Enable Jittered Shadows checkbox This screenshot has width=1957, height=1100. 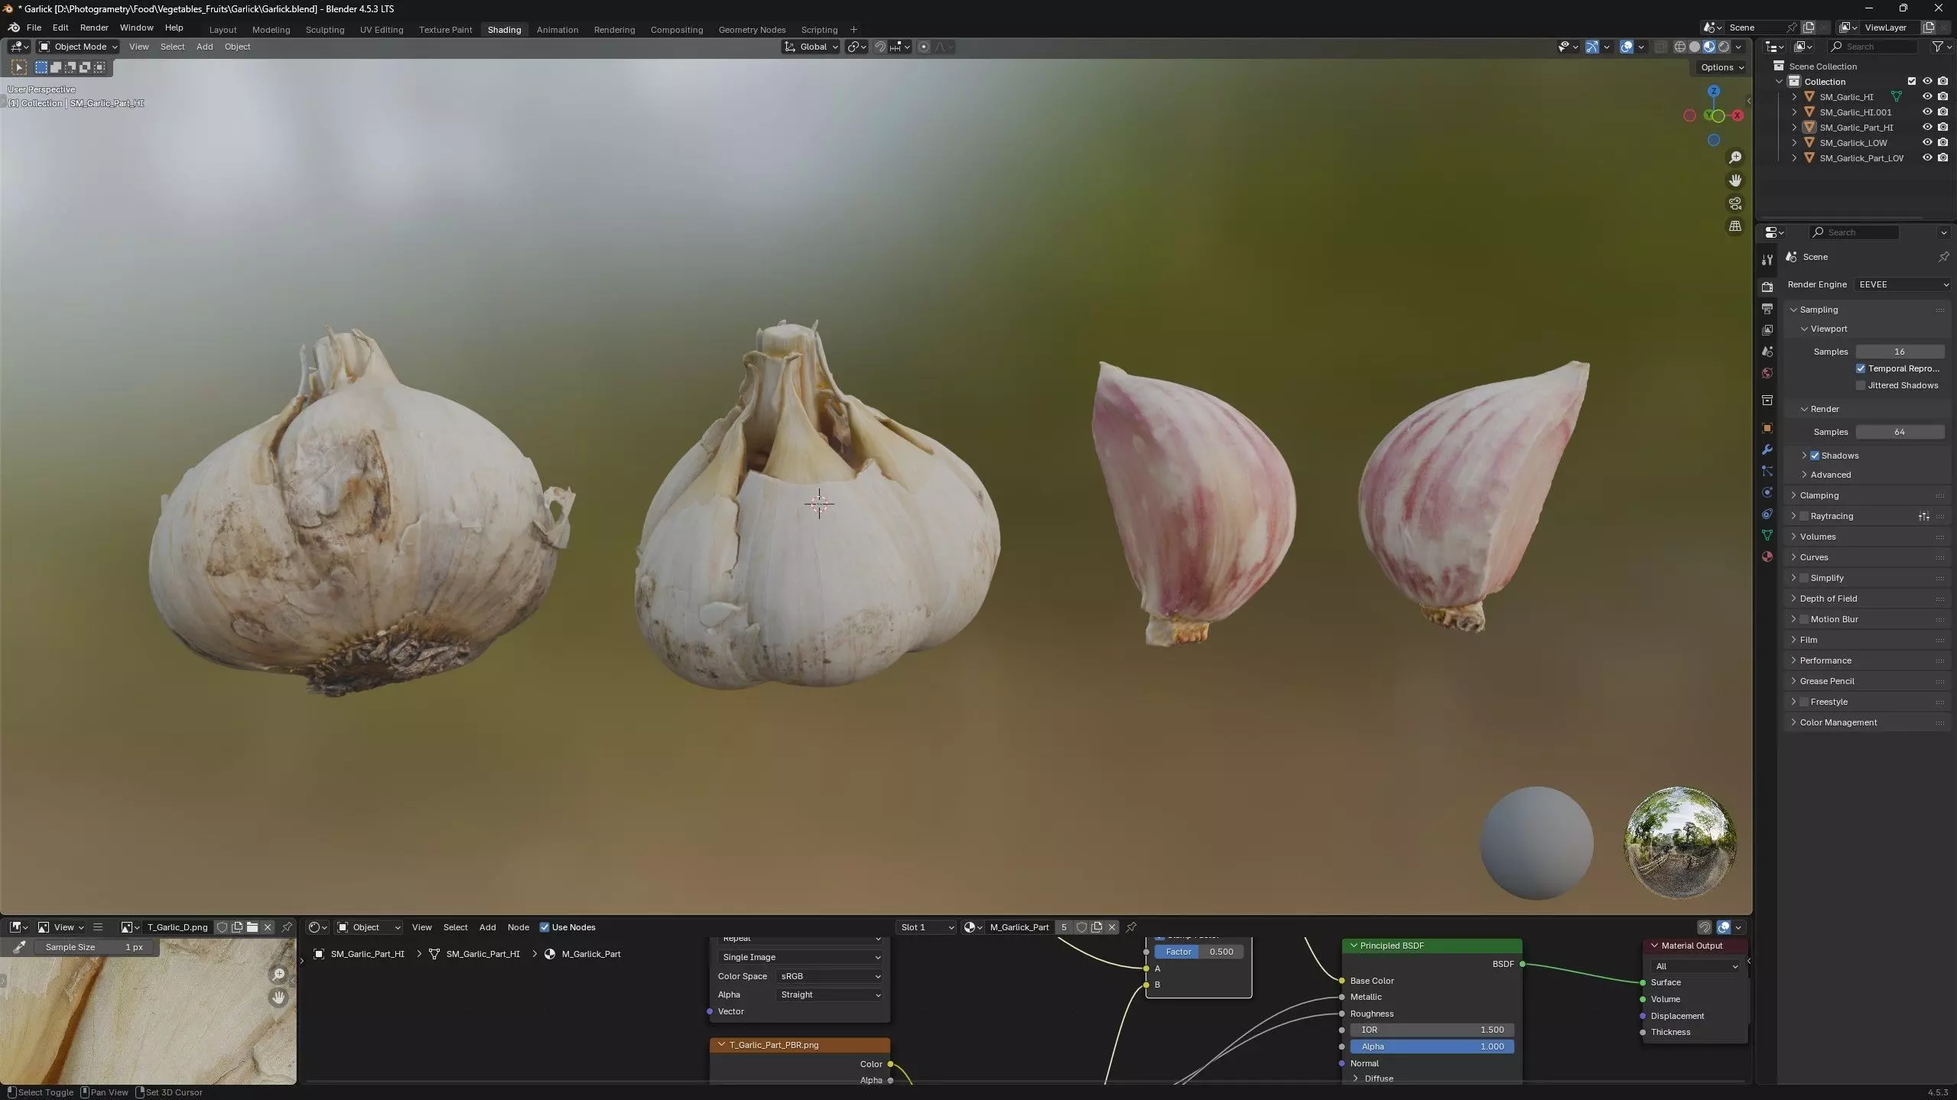click(1861, 385)
